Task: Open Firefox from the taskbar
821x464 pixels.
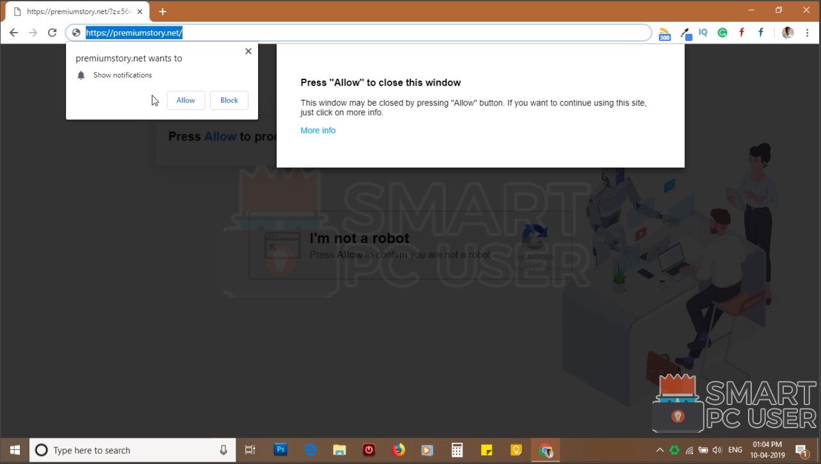Action: point(398,450)
